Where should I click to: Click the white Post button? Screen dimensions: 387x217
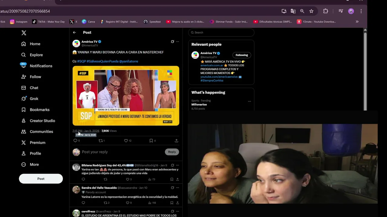click(x=41, y=179)
